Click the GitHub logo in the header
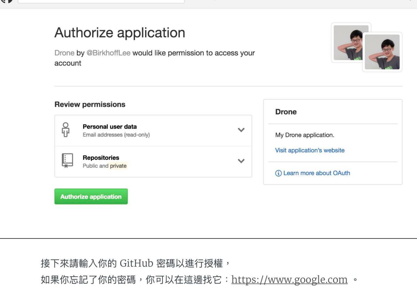 pos(7,1)
